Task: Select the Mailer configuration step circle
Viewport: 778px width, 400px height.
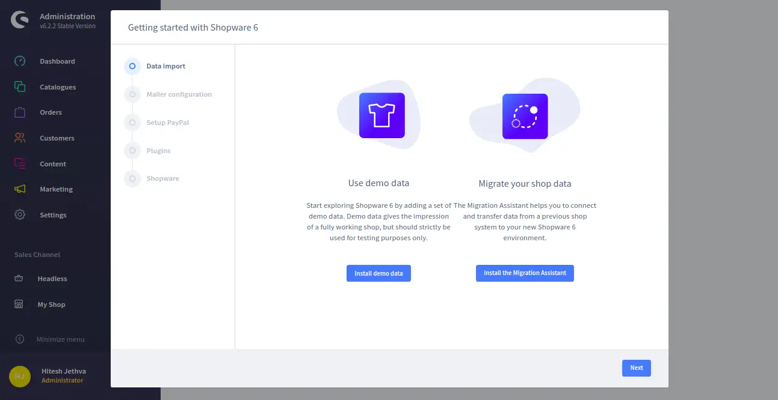Action: (x=132, y=94)
